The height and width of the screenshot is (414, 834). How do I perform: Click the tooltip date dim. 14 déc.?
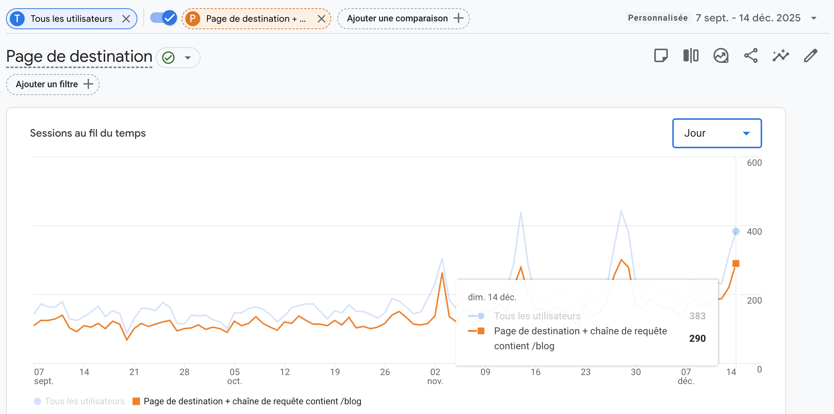492,297
